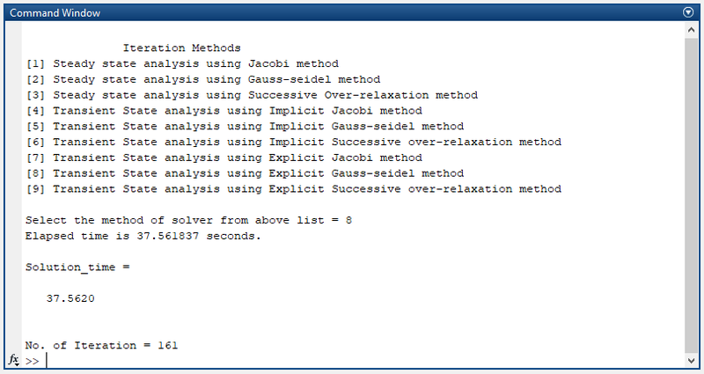The width and height of the screenshot is (704, 374).
Task: Click the Steady state Jacobi method line
Action: 182,63
